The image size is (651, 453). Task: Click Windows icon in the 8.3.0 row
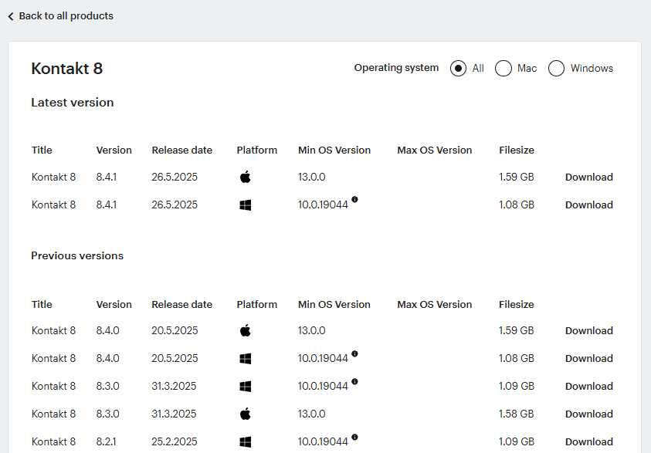pos(245,387)
